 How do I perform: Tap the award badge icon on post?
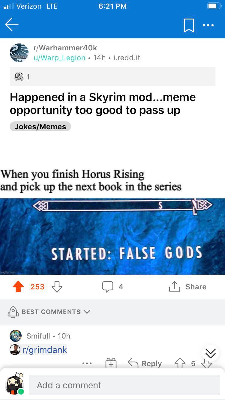point(19,77)
